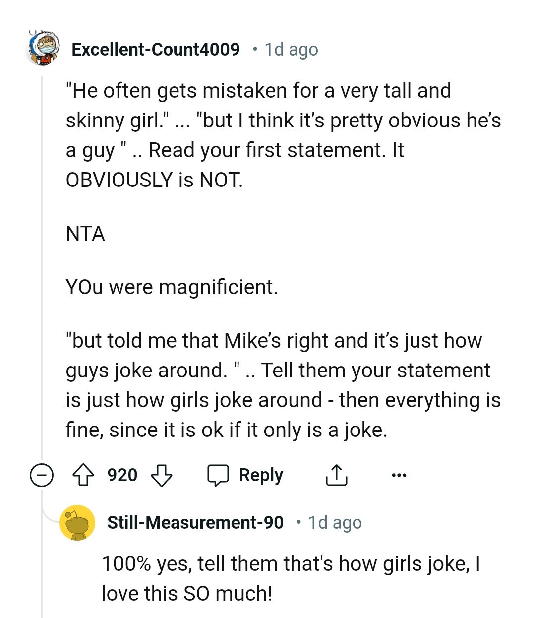The width and height of the screenshot is (535, 618).
Task: Open more options menu for the comment
Action: point(399,475)
